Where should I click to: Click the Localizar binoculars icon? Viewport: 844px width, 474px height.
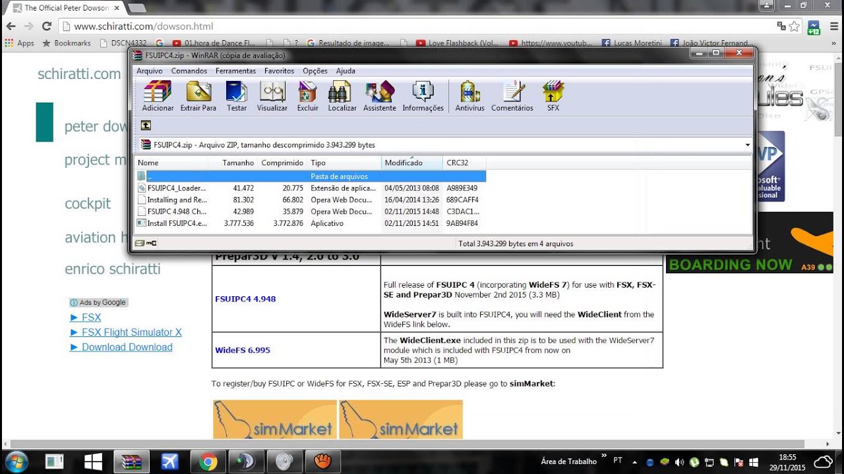pyautogui.click(x=342, y=96)
